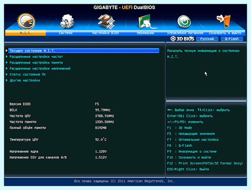Open the Система tab

tap(66, 33)
